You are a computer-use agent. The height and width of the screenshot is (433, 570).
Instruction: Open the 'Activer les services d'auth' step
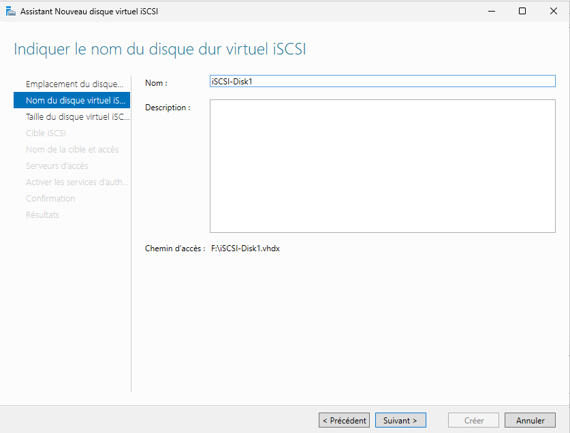click(x=76, y=182)
